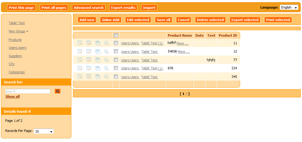Click the view magnifier icon for product ID 77

[x=107, y=60]
